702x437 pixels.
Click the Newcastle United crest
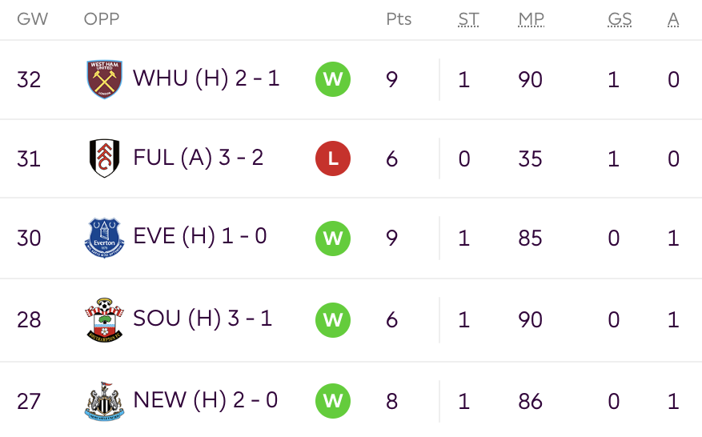coord(104,401)
